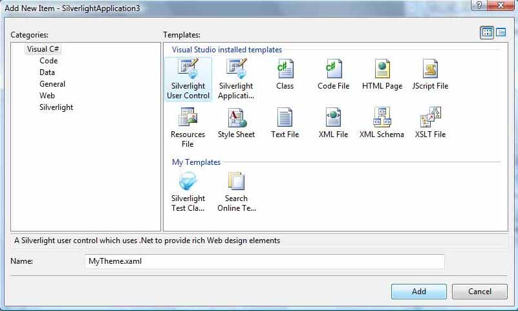Select the Resources File template
Image resolution: width=518 pixels, height=311 pixels.
coord(188,127)
